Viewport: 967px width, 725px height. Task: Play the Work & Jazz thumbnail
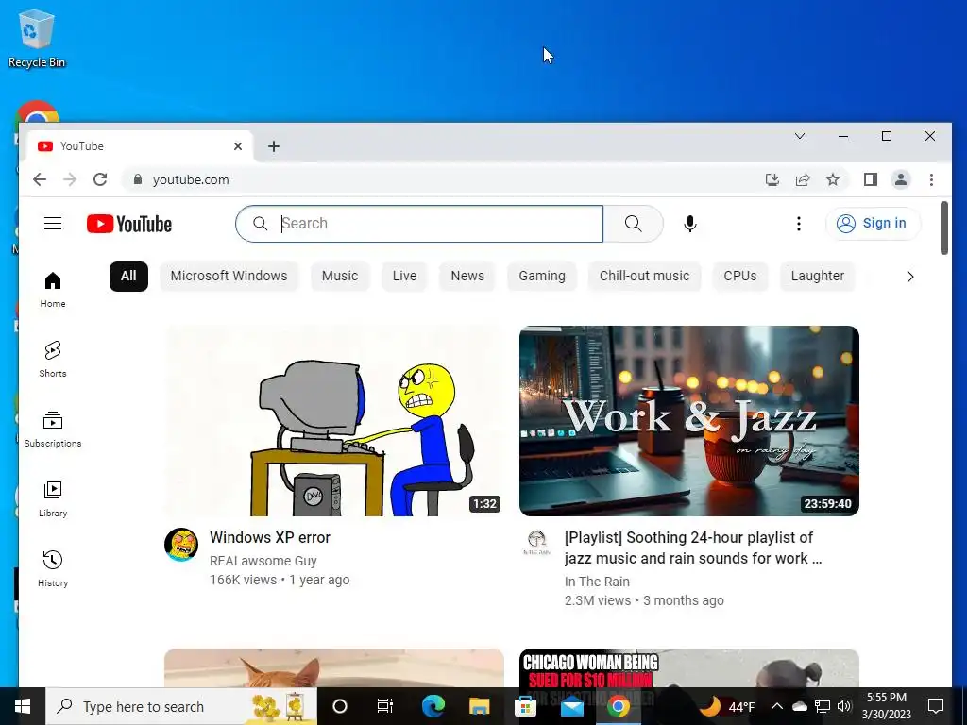pyautogui.click(x=688, y=421)
